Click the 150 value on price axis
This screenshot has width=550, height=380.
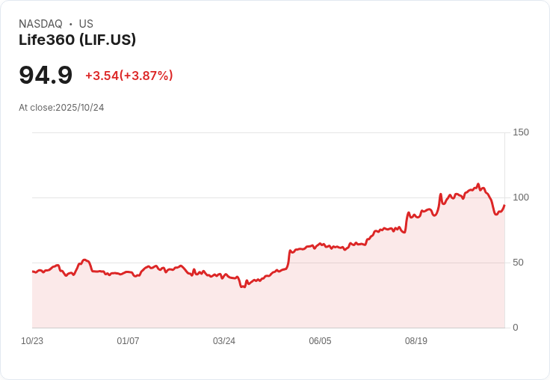(521, 132)
